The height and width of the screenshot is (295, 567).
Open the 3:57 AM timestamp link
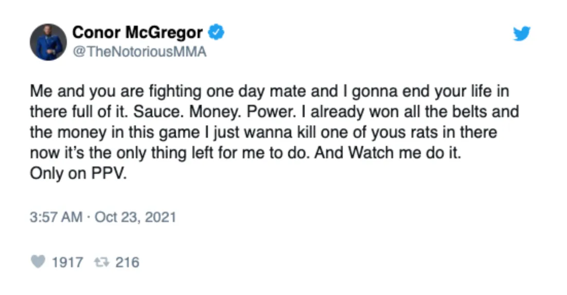point(56,217)
